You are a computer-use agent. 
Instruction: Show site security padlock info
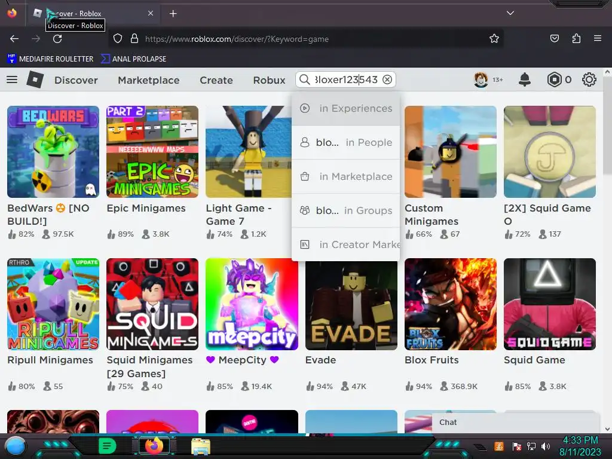coord(134,39)
